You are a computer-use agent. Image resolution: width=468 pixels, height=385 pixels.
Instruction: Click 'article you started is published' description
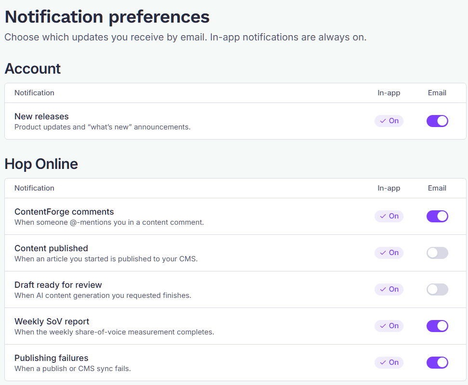(x=106, y=259)
